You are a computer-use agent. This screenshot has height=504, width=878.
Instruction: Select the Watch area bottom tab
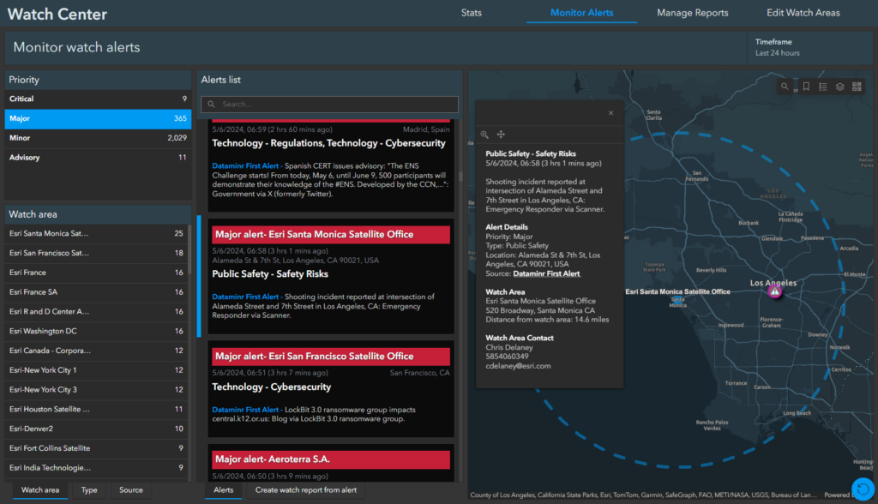click(40, 490)
